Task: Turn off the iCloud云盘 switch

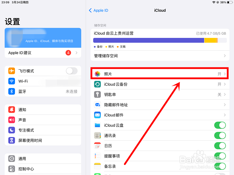Action: click(x=220, y=125)
